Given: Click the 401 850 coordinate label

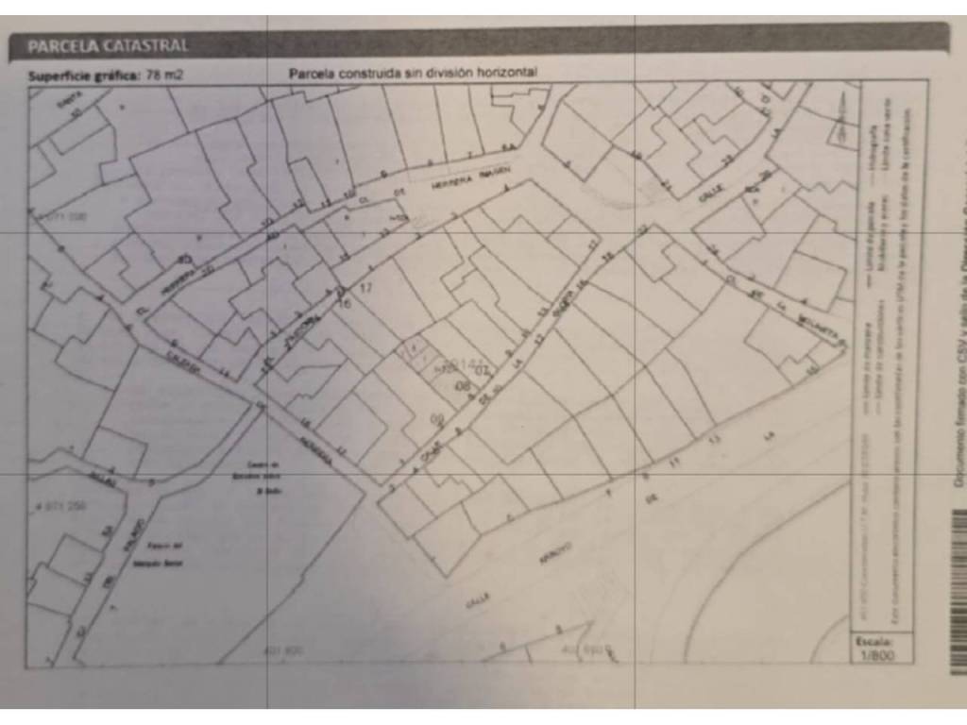Looking at the screenshot, I should tap(580, 650).
